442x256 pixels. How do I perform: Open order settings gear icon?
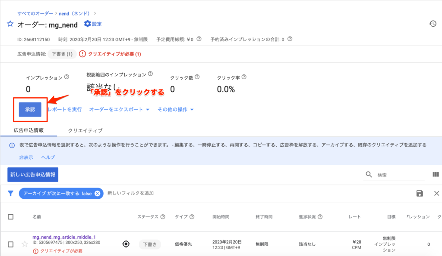pos(87,24)
